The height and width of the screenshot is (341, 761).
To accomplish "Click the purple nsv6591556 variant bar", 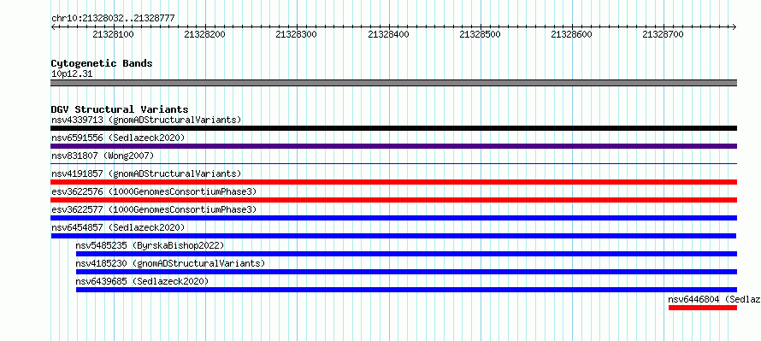I will pyautogui.click(x=393, y=146).
